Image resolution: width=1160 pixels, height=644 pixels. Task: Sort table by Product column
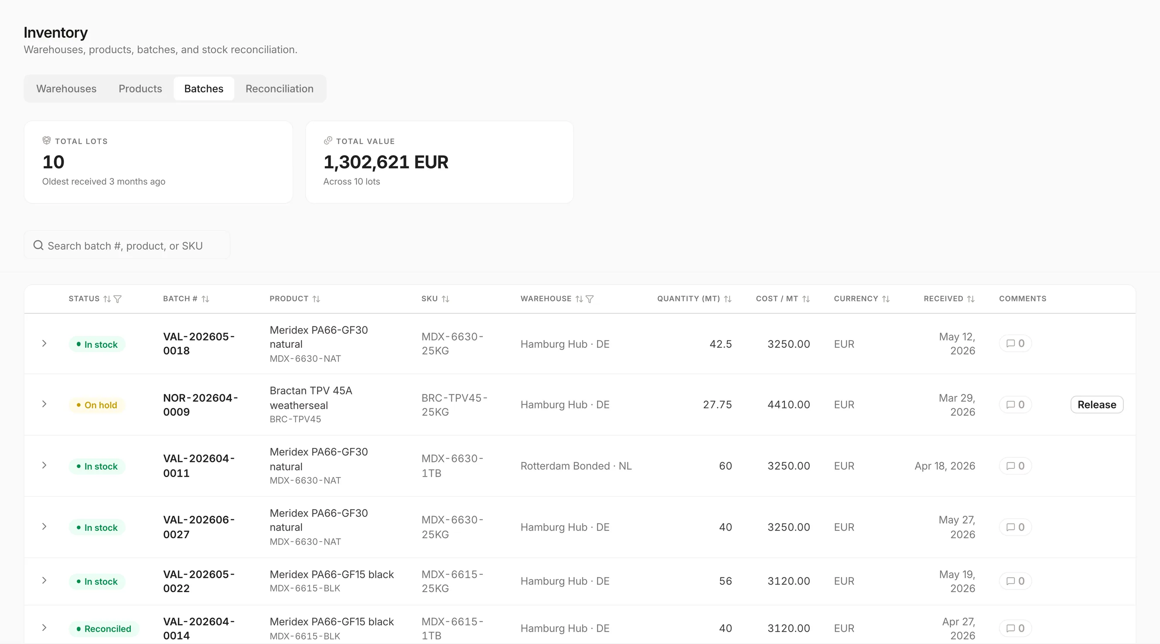316,299
